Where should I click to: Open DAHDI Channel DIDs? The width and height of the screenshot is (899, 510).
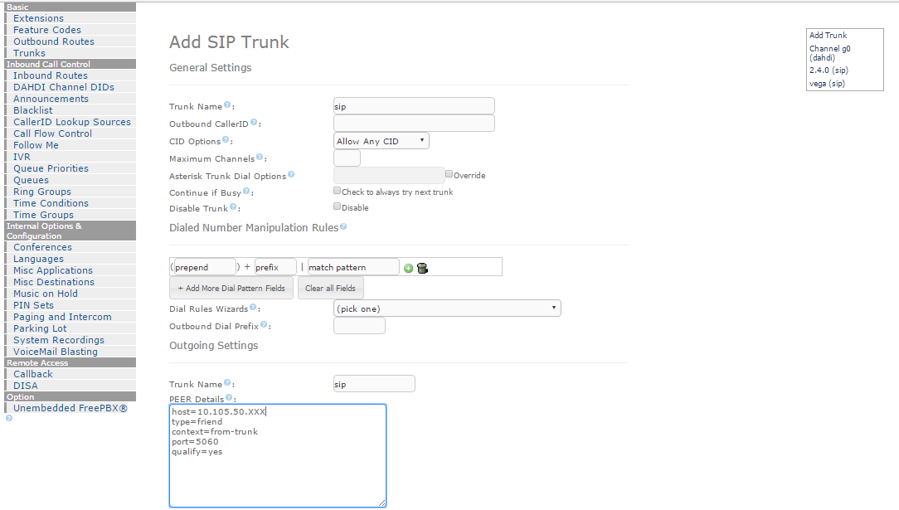coord(64,87)
